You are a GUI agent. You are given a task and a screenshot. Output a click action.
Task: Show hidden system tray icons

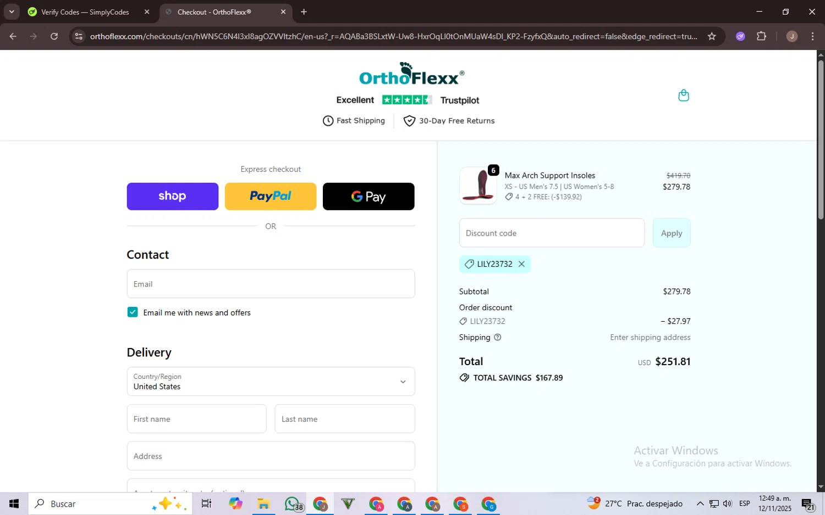coord(700,503)
